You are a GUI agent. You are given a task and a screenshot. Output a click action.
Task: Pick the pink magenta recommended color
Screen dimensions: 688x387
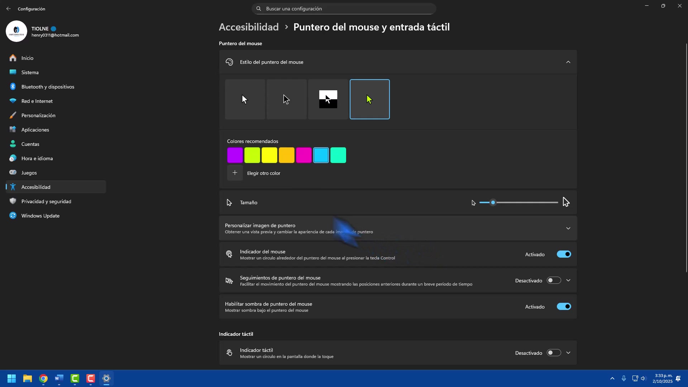pyautogui.click(x=304, y=155)
